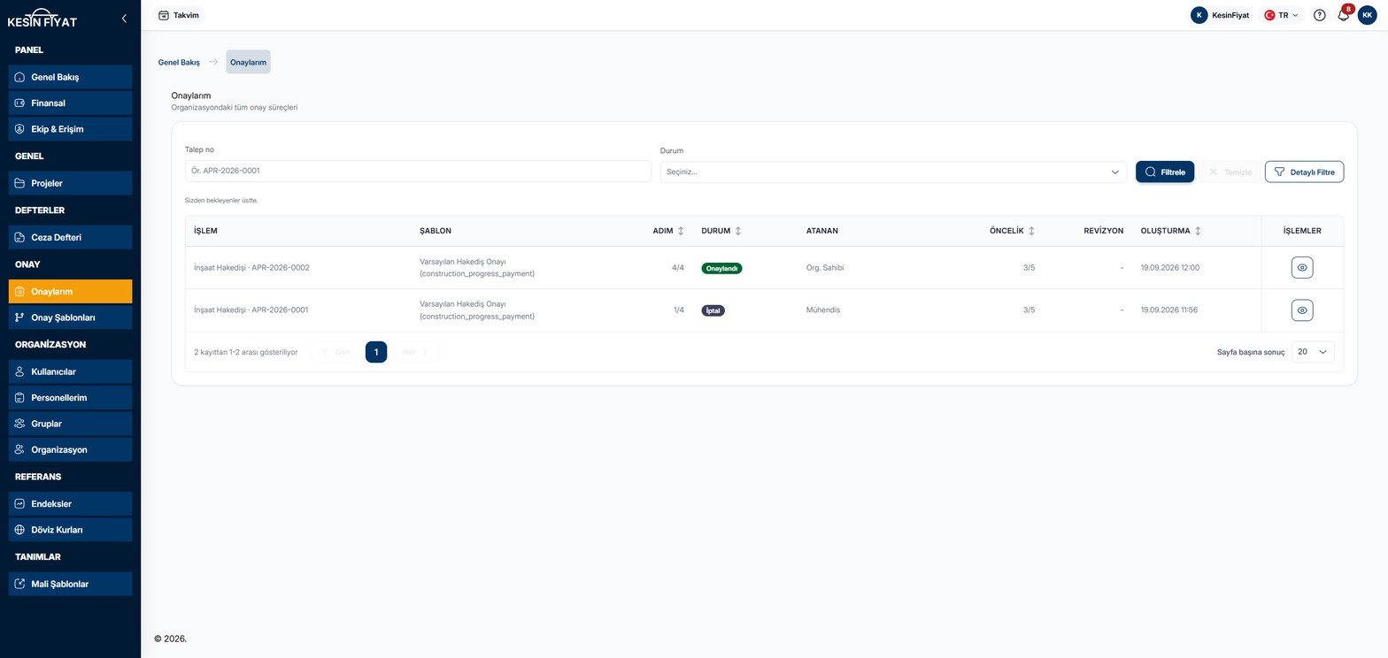Focus the Talep no input field
This screenshot has height=658, width=1388.
(x=418, y=171)
